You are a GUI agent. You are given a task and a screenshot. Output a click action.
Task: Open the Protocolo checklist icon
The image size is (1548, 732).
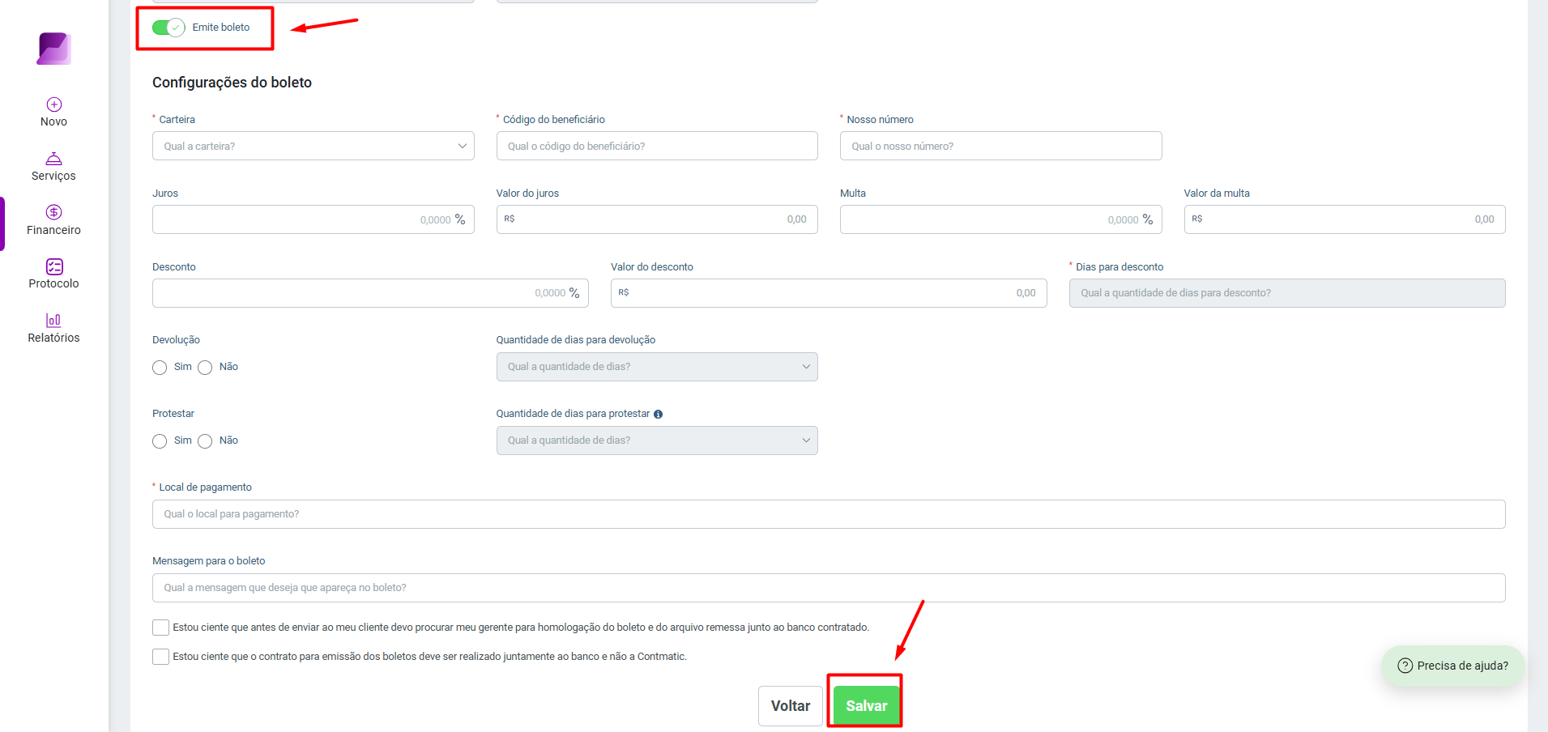tap(54, 266)
